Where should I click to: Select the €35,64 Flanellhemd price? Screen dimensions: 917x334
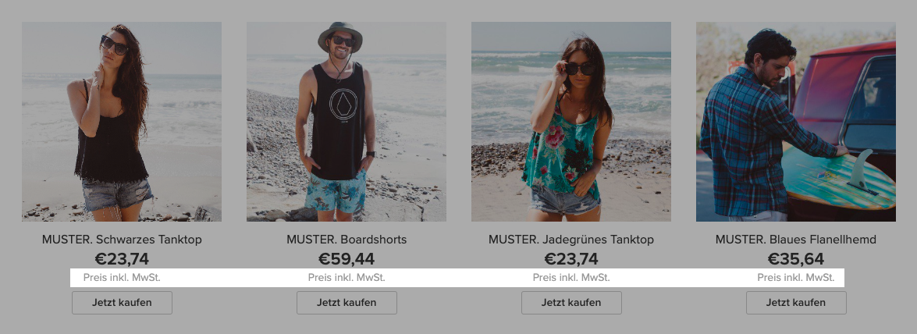click(x=795, y=258)
